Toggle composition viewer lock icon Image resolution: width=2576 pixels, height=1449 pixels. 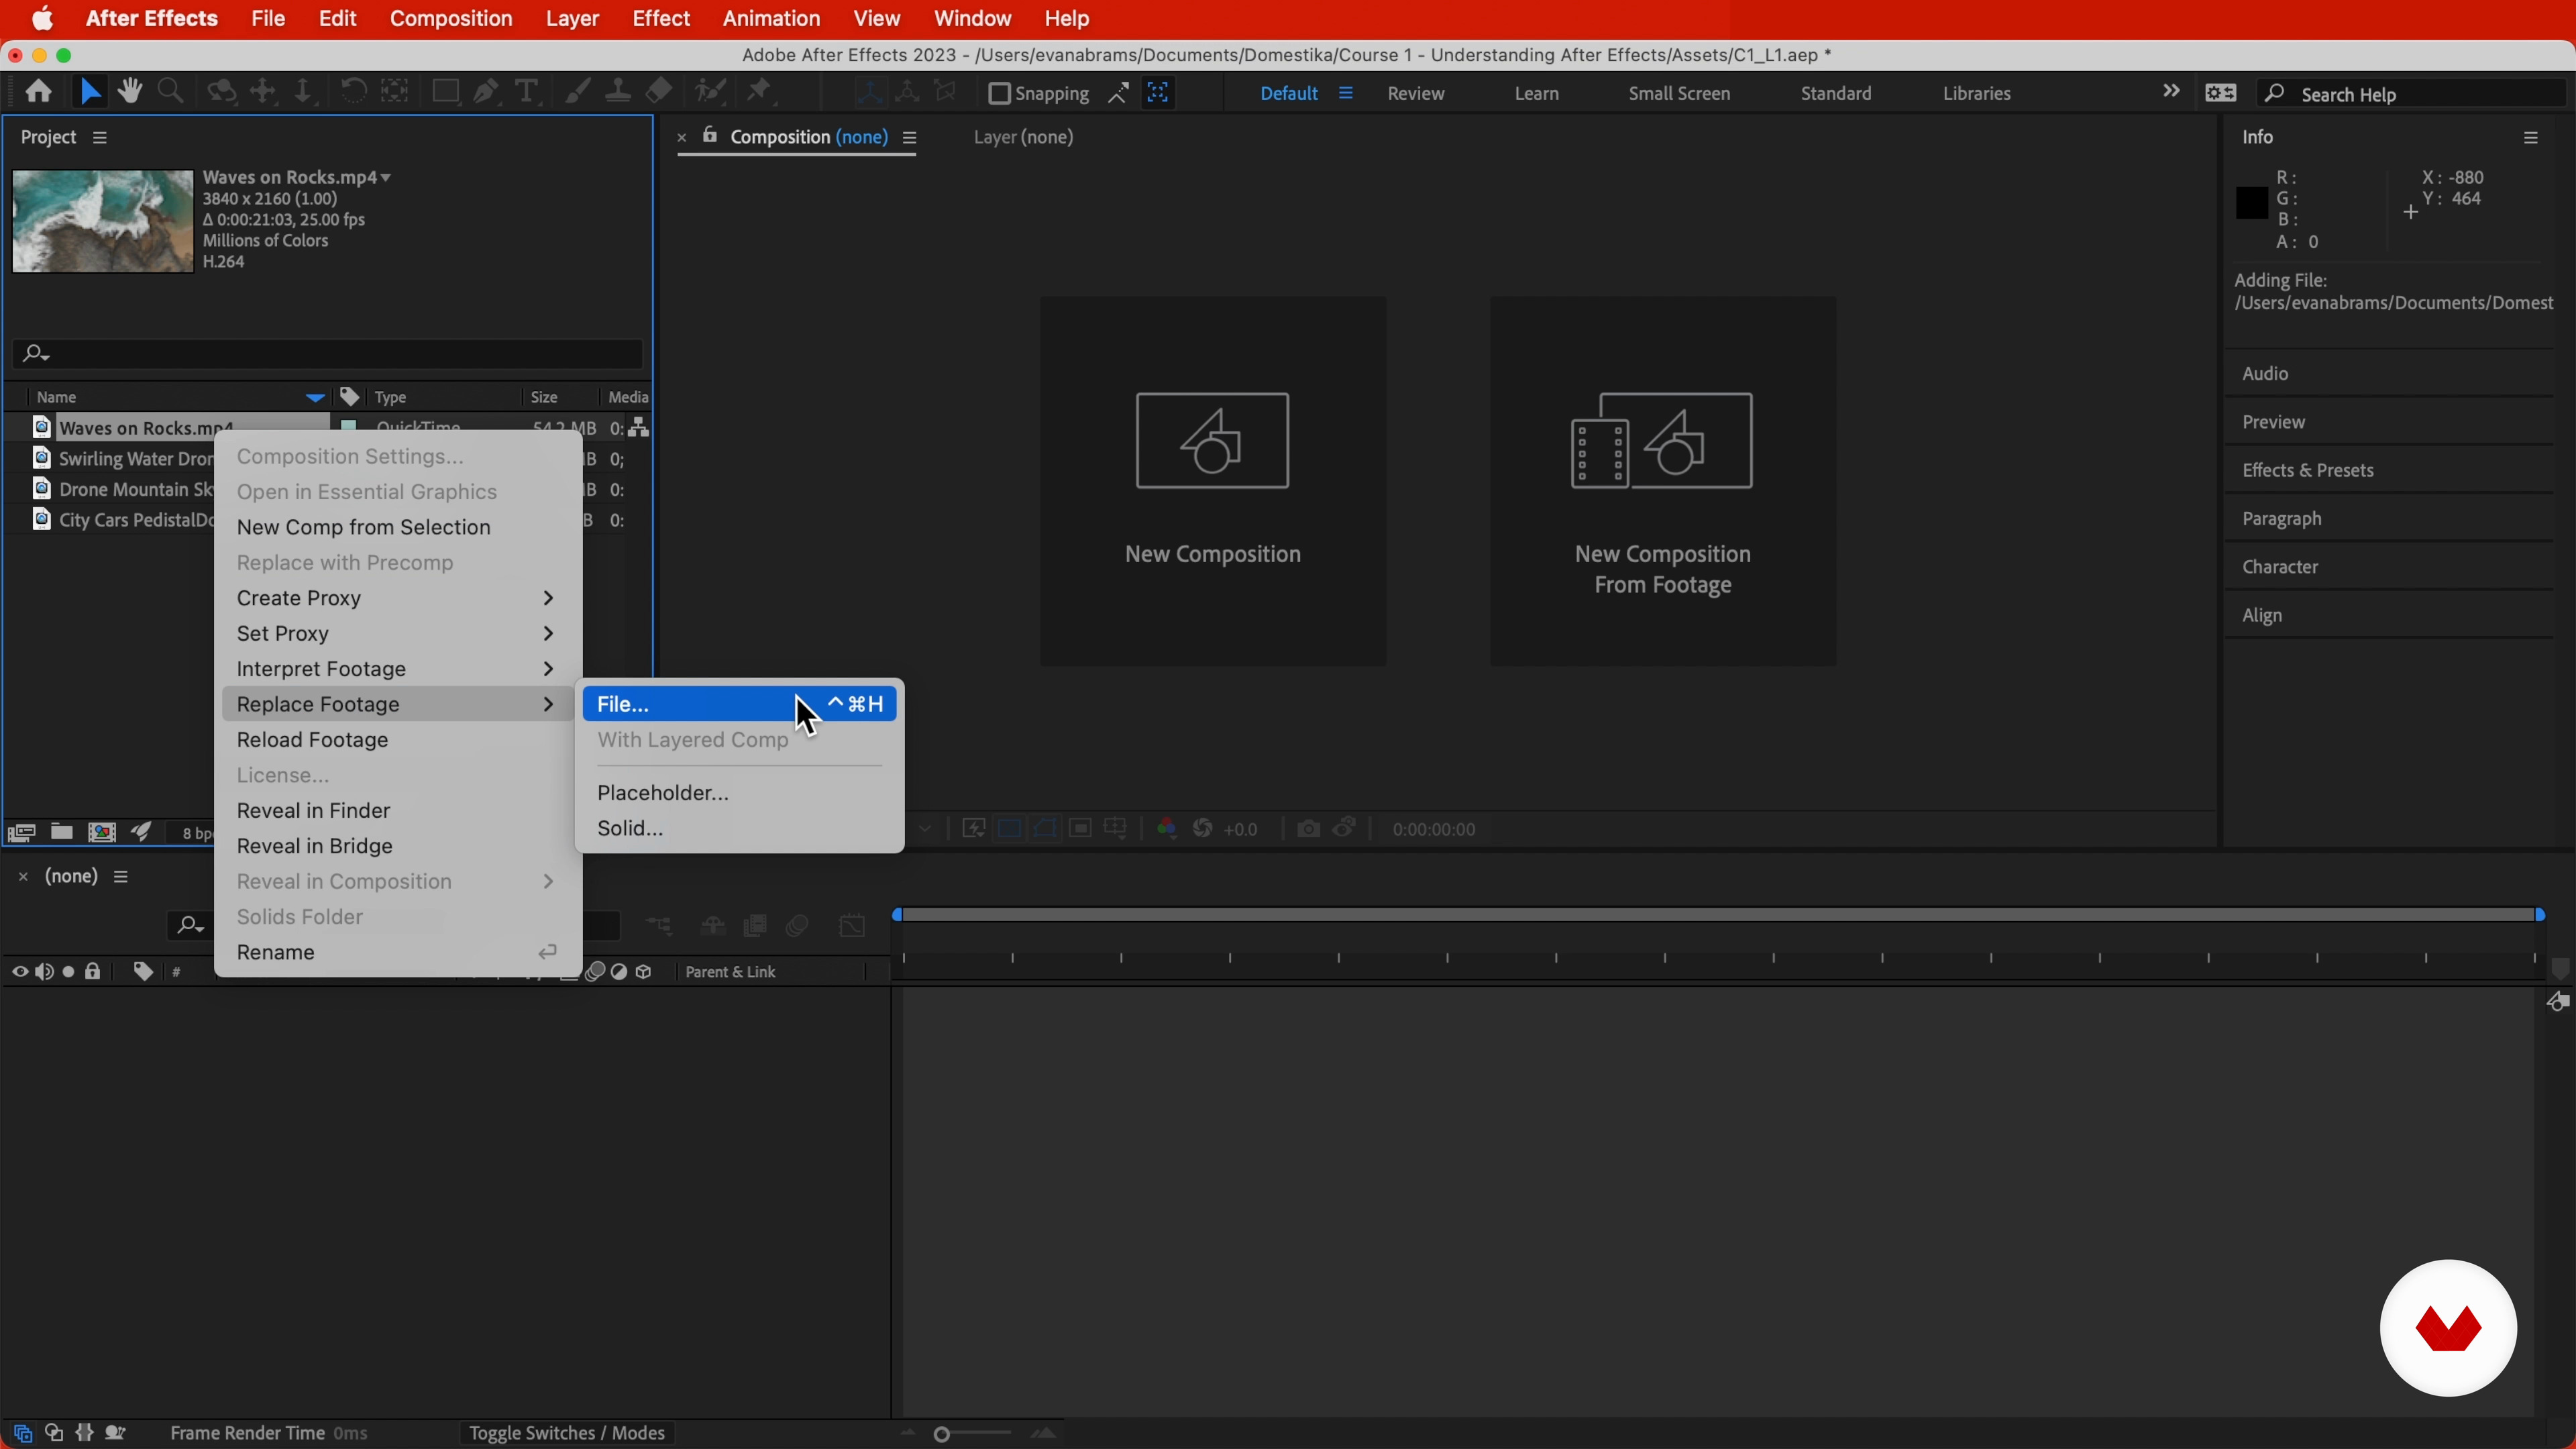709,136
